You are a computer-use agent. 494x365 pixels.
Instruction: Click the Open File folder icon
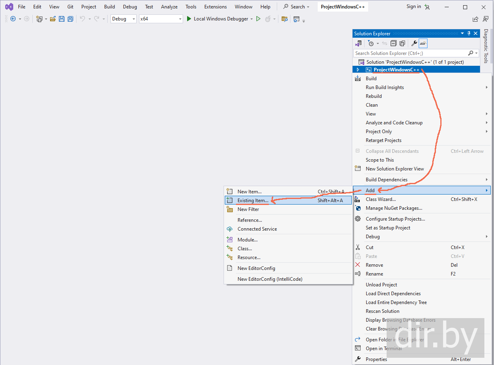pyautogui.click(x=53, y=19)
